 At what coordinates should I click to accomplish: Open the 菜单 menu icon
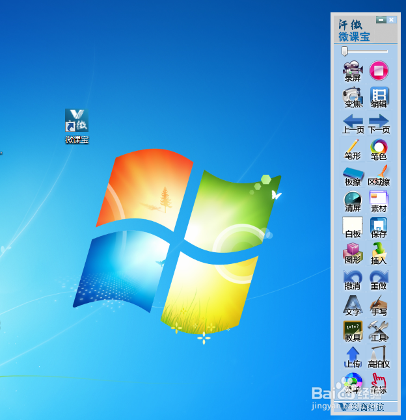tap(353, 384)
